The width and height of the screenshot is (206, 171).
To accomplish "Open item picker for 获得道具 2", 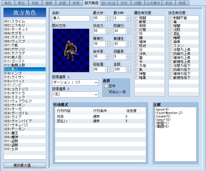I will [96, 95].
